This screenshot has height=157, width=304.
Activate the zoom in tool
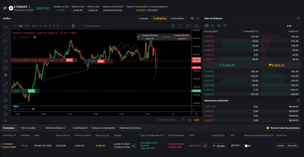point(6,91)
